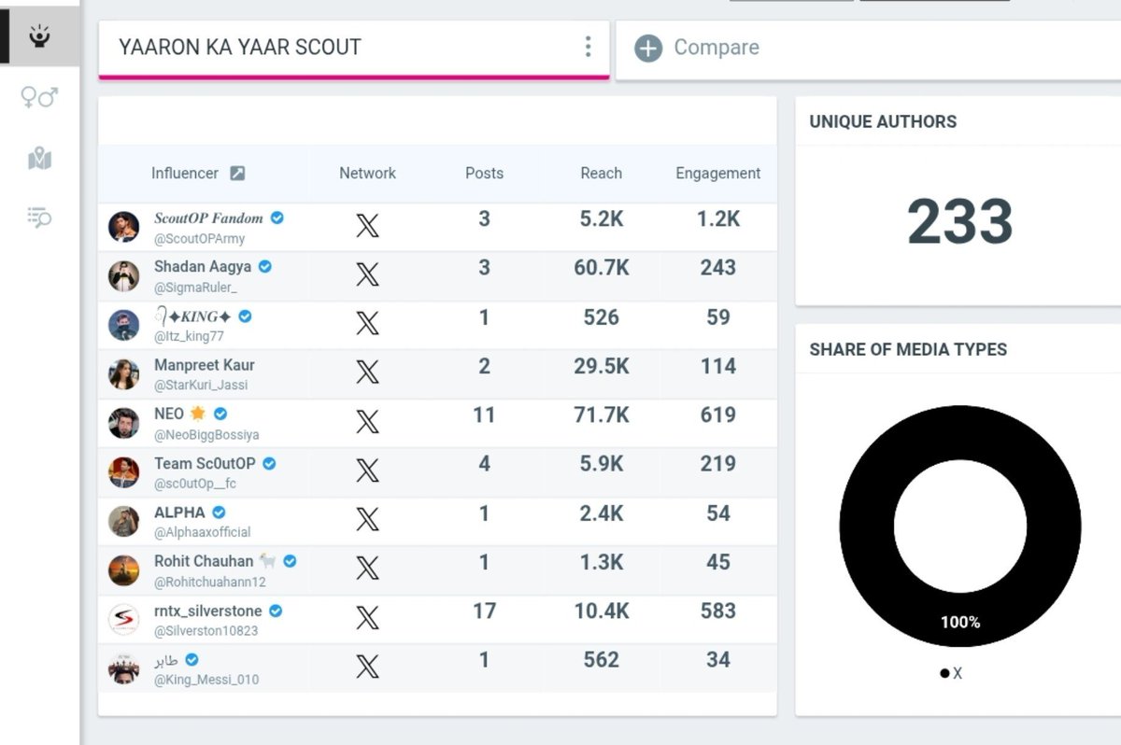Open the @Alphaaxofficial handle
The width and height of the screenshot is (1121, 745).
203,532
